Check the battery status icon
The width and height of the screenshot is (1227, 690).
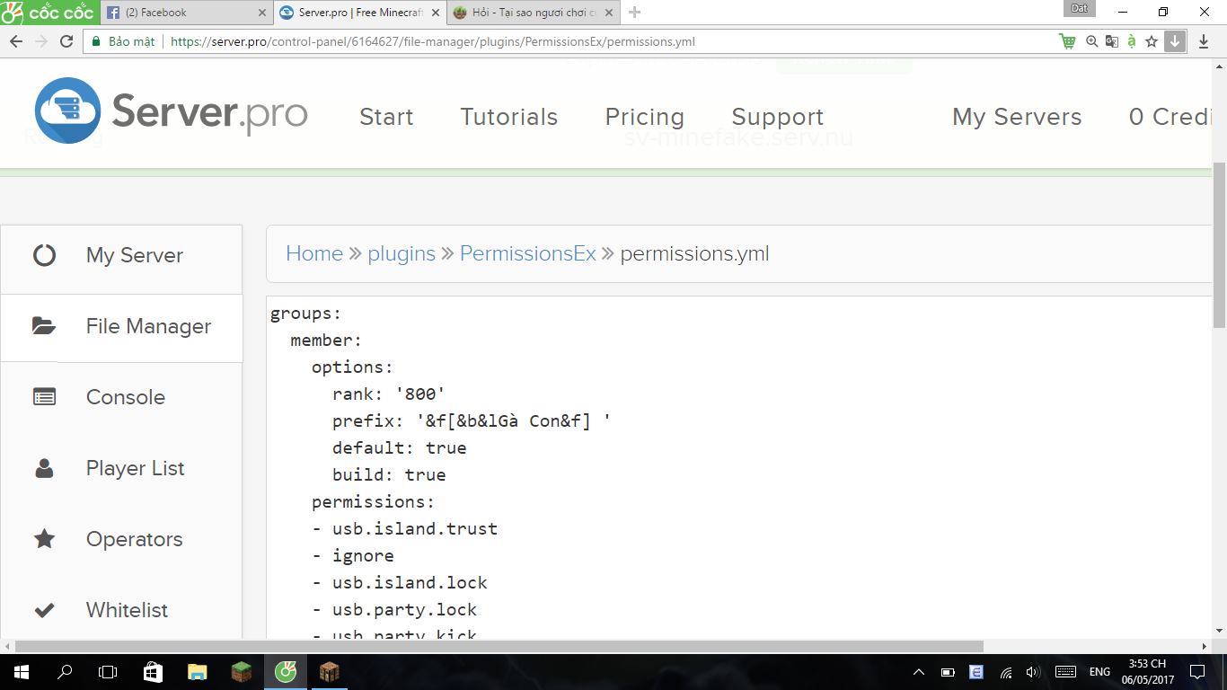[x=948, y=671]
